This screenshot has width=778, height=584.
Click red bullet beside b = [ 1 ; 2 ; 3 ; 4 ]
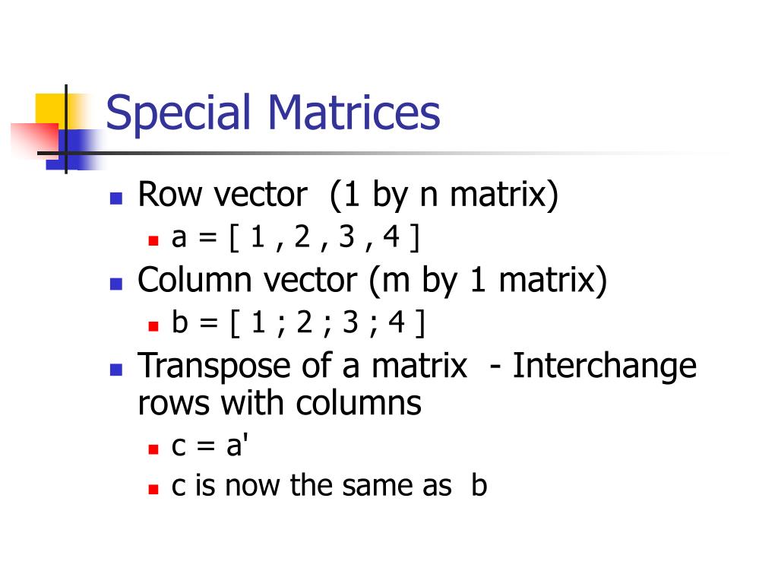pos(153,327)
